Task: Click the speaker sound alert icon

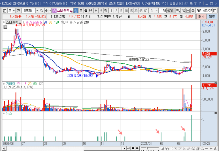Action: [x=46, y=11]
